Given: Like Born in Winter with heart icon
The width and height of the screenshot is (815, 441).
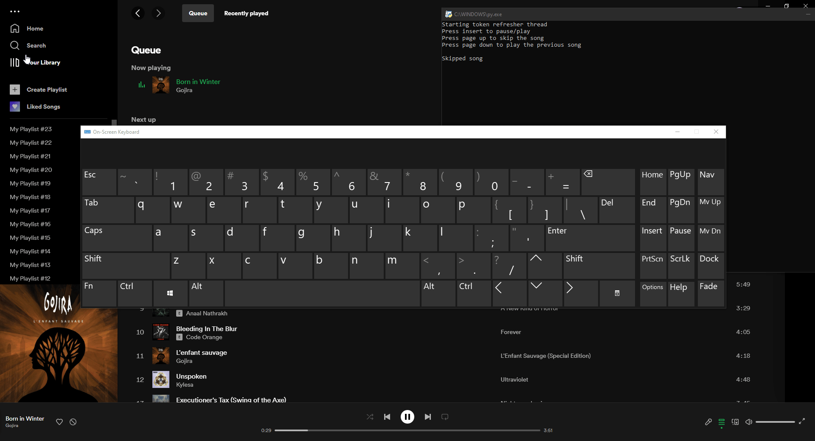Looking at the screenshot, I should coord(59,422).
